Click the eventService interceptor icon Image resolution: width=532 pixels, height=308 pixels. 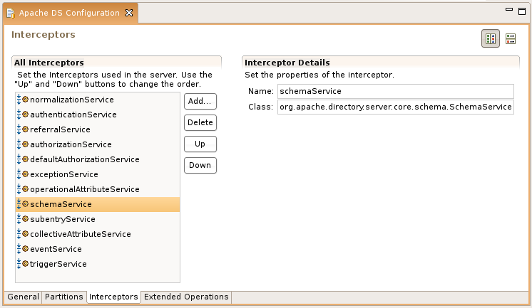tap(22, 249)
